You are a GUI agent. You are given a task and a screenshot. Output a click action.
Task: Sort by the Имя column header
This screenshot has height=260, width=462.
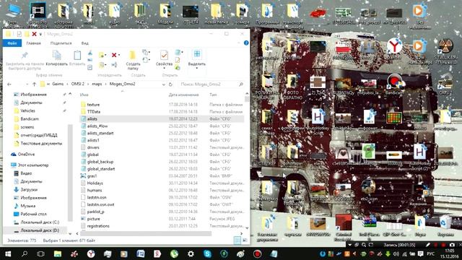coord(84,95)
